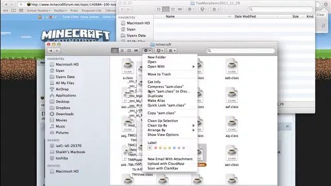This screenshot has height=186, width=331.
Task: Go forward in the minecraft Finder window
Action: (x=57, y=51)
